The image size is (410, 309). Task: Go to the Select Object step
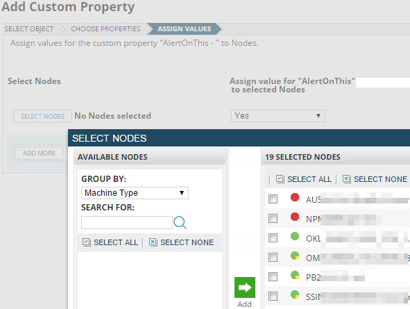click(x=29, y=28)
